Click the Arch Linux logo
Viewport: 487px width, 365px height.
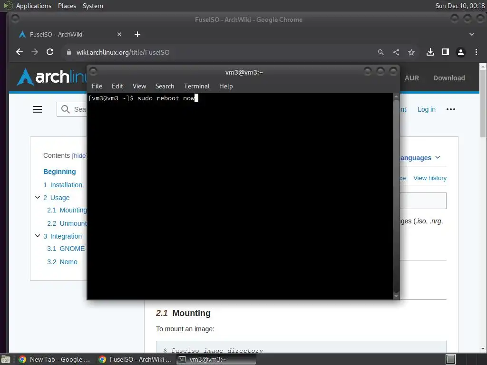tap(52, 77)
